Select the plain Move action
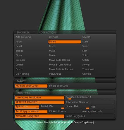The image size is (124, 130). click(x=52, y=55)
